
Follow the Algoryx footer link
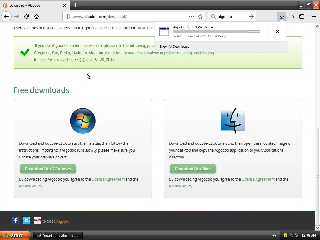tap(62, 222)
